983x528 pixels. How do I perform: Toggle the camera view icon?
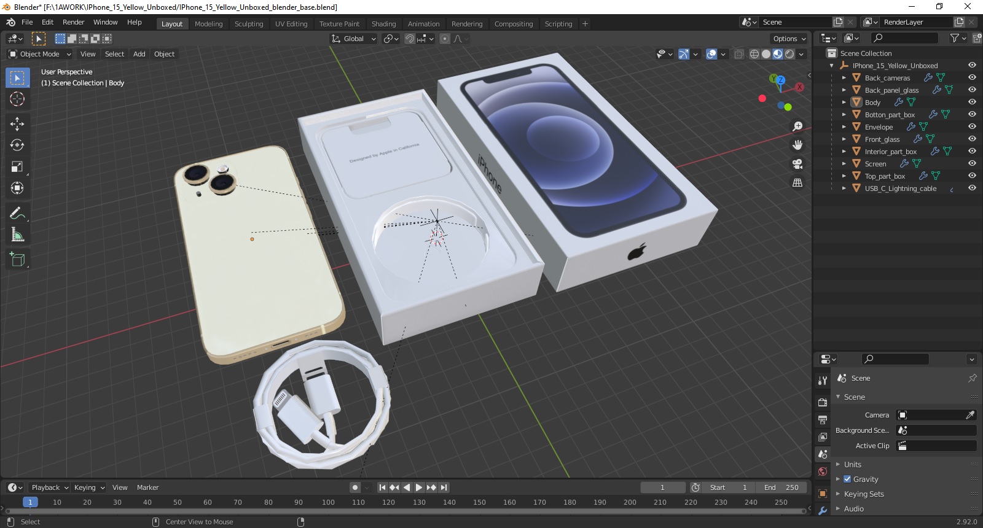(797, 164)
